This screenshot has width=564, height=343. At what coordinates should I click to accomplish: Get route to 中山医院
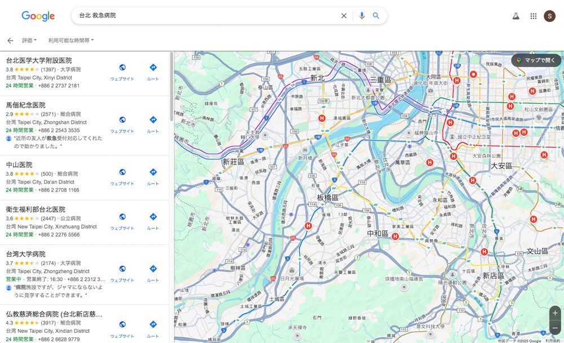point(153,177)
